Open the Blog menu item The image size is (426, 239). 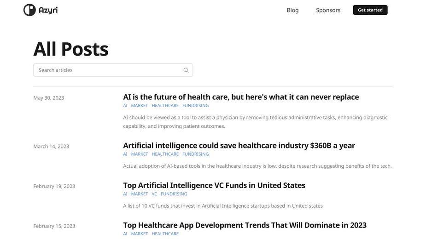[292, 10]
